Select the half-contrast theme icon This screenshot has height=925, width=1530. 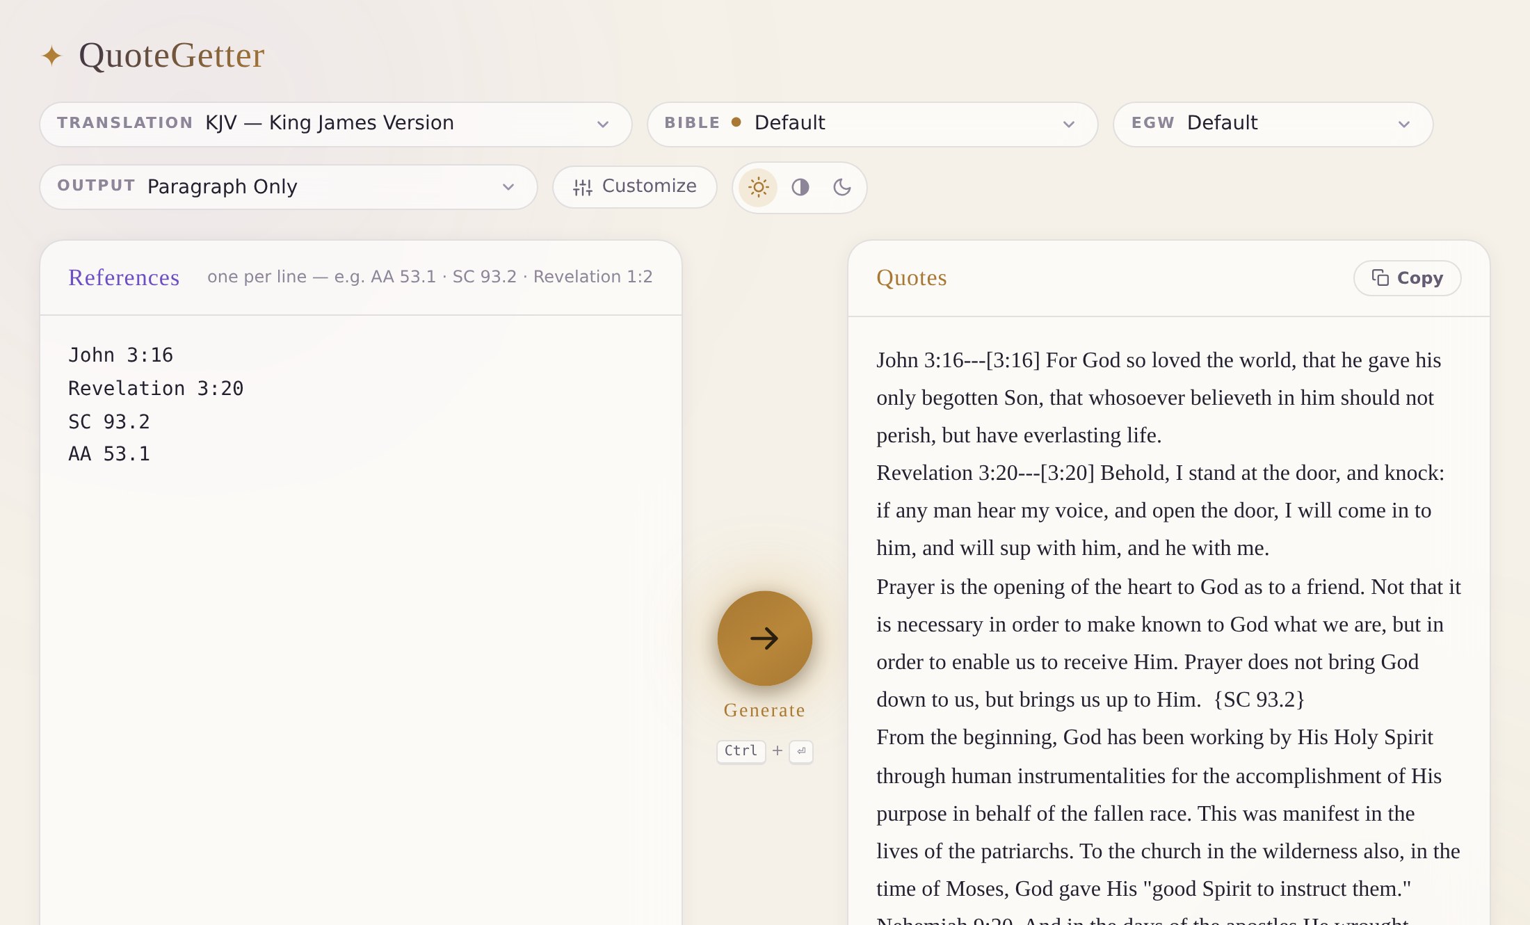(800, 187)
